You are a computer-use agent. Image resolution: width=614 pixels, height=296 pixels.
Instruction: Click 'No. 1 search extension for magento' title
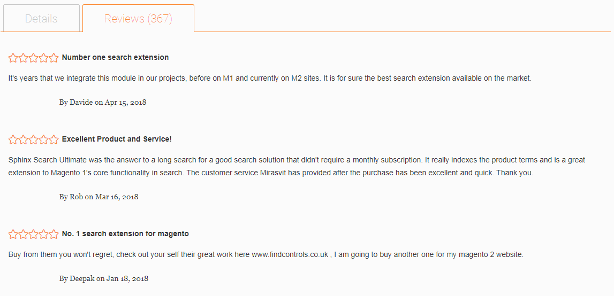[125, 233]
